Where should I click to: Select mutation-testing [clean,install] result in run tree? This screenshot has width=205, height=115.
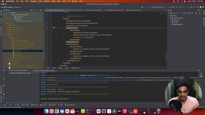click(20, 73)
